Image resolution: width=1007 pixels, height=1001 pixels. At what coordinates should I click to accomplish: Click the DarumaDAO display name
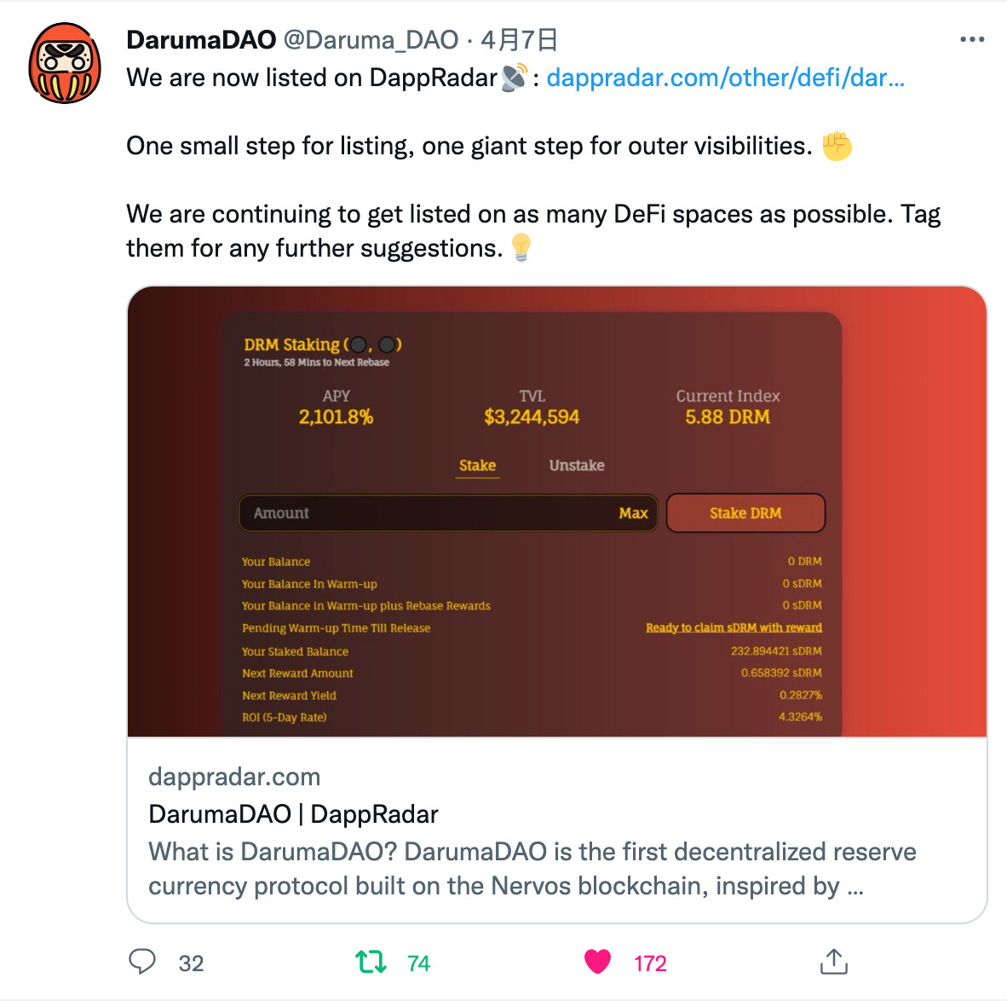click(201, 40)
